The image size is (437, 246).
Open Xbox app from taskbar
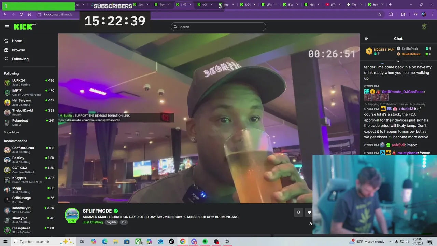point(138,242)
